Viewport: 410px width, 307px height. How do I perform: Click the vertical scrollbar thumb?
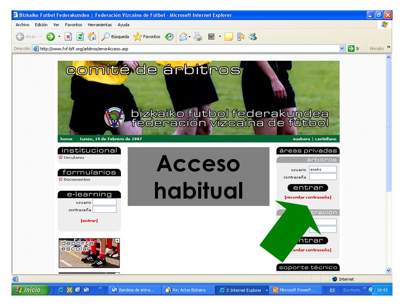(389, 126)
